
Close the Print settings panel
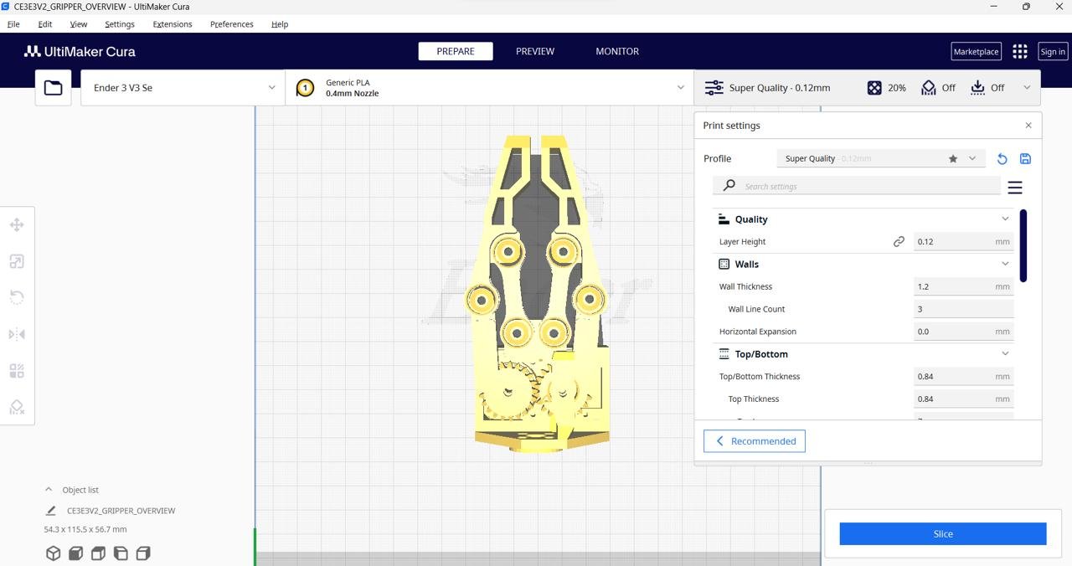click(1028, 126)
